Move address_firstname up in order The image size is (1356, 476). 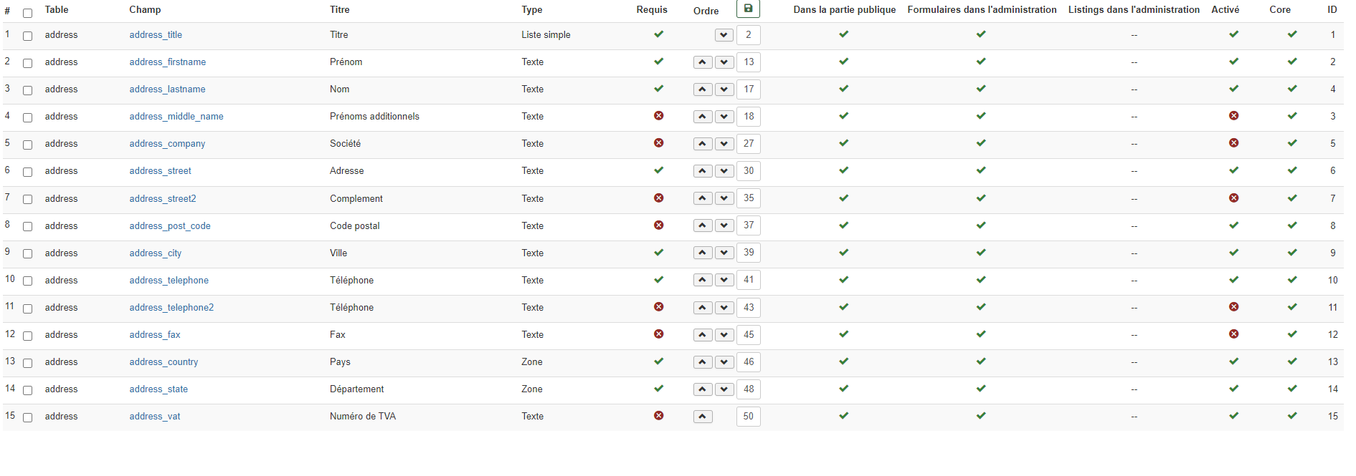(703, 62)
